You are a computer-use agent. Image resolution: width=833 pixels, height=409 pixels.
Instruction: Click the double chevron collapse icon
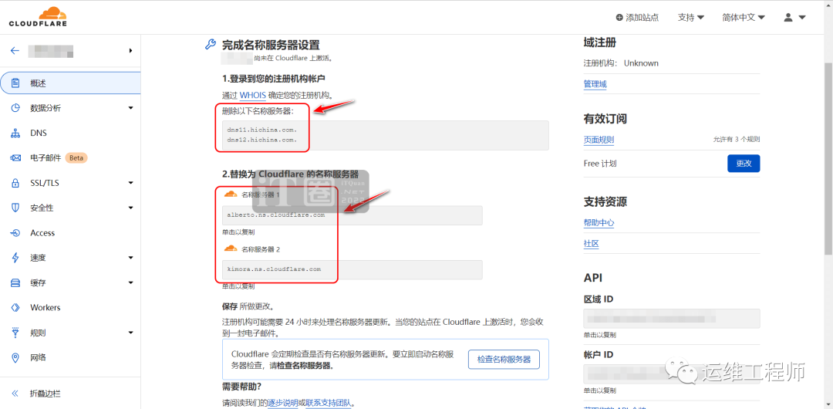point(15,394)
